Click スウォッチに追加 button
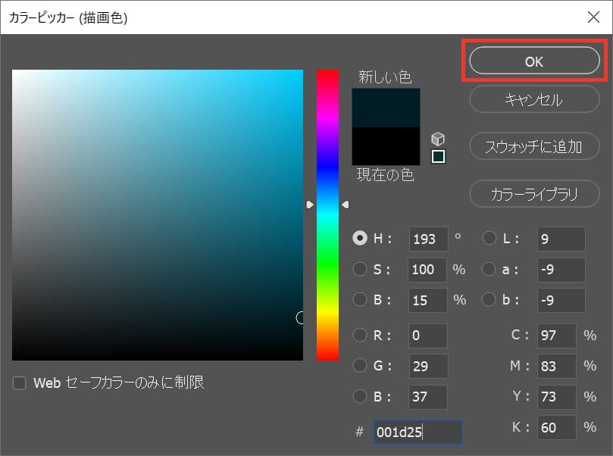Image resolution: width=613 pixels, height=456 pixels. tap(534, 146)
